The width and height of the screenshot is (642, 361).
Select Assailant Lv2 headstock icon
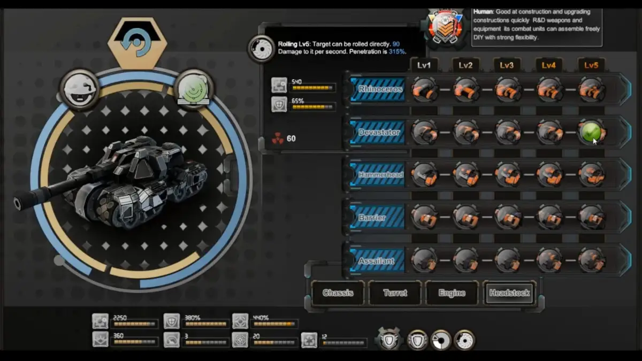click(465, 260)
